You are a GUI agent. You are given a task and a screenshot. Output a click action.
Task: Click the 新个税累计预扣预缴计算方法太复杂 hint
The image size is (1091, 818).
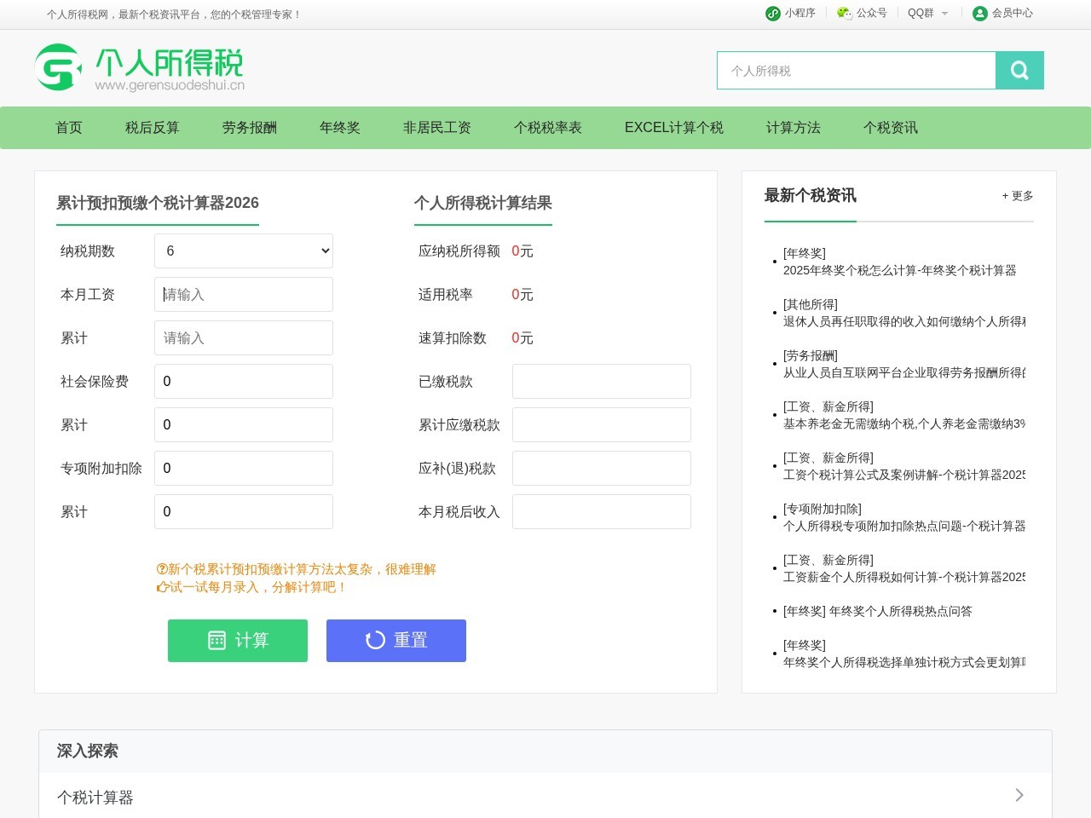point(296,569)
